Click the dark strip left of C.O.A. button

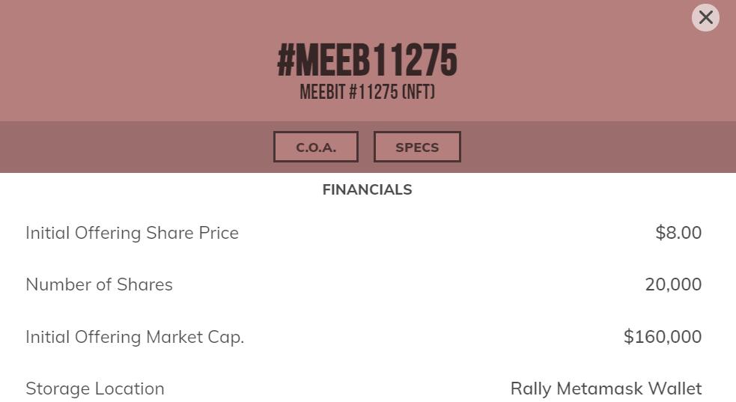135,147
